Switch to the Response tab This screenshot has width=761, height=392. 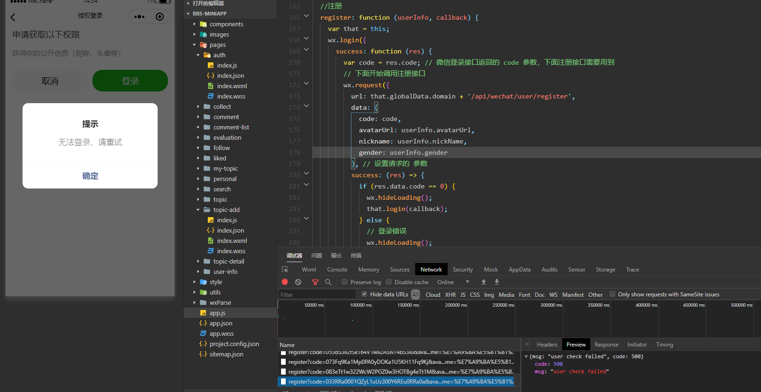click(x=607, y=345)
